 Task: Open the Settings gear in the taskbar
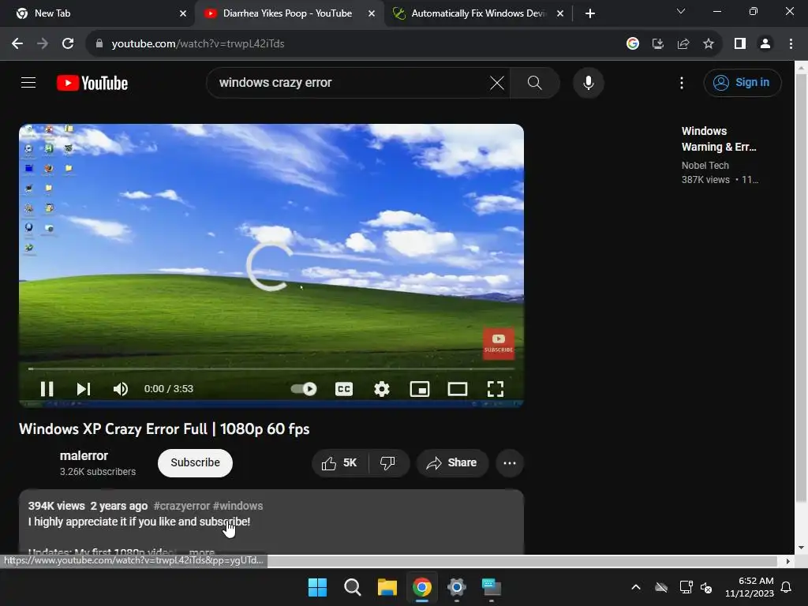(457, 587)
